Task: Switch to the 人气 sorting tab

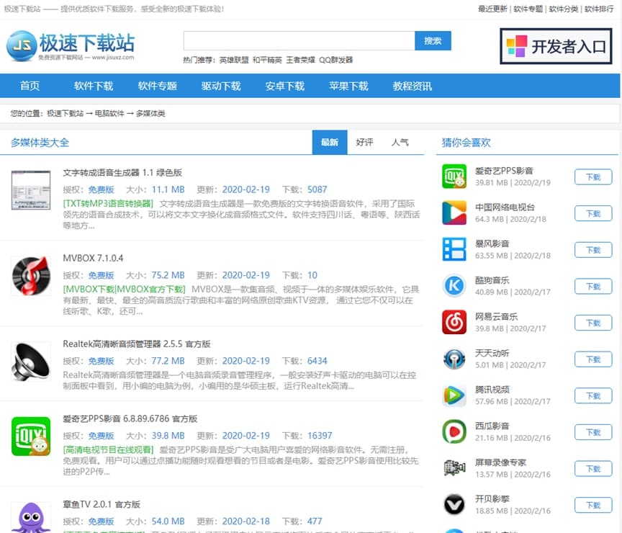Action: 400,142
